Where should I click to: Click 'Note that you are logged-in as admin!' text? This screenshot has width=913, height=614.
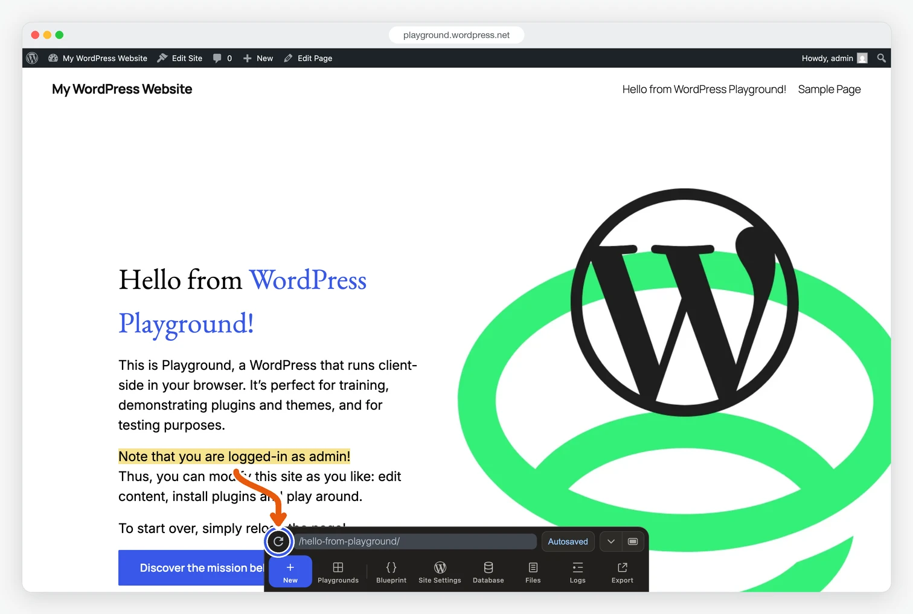234,456
